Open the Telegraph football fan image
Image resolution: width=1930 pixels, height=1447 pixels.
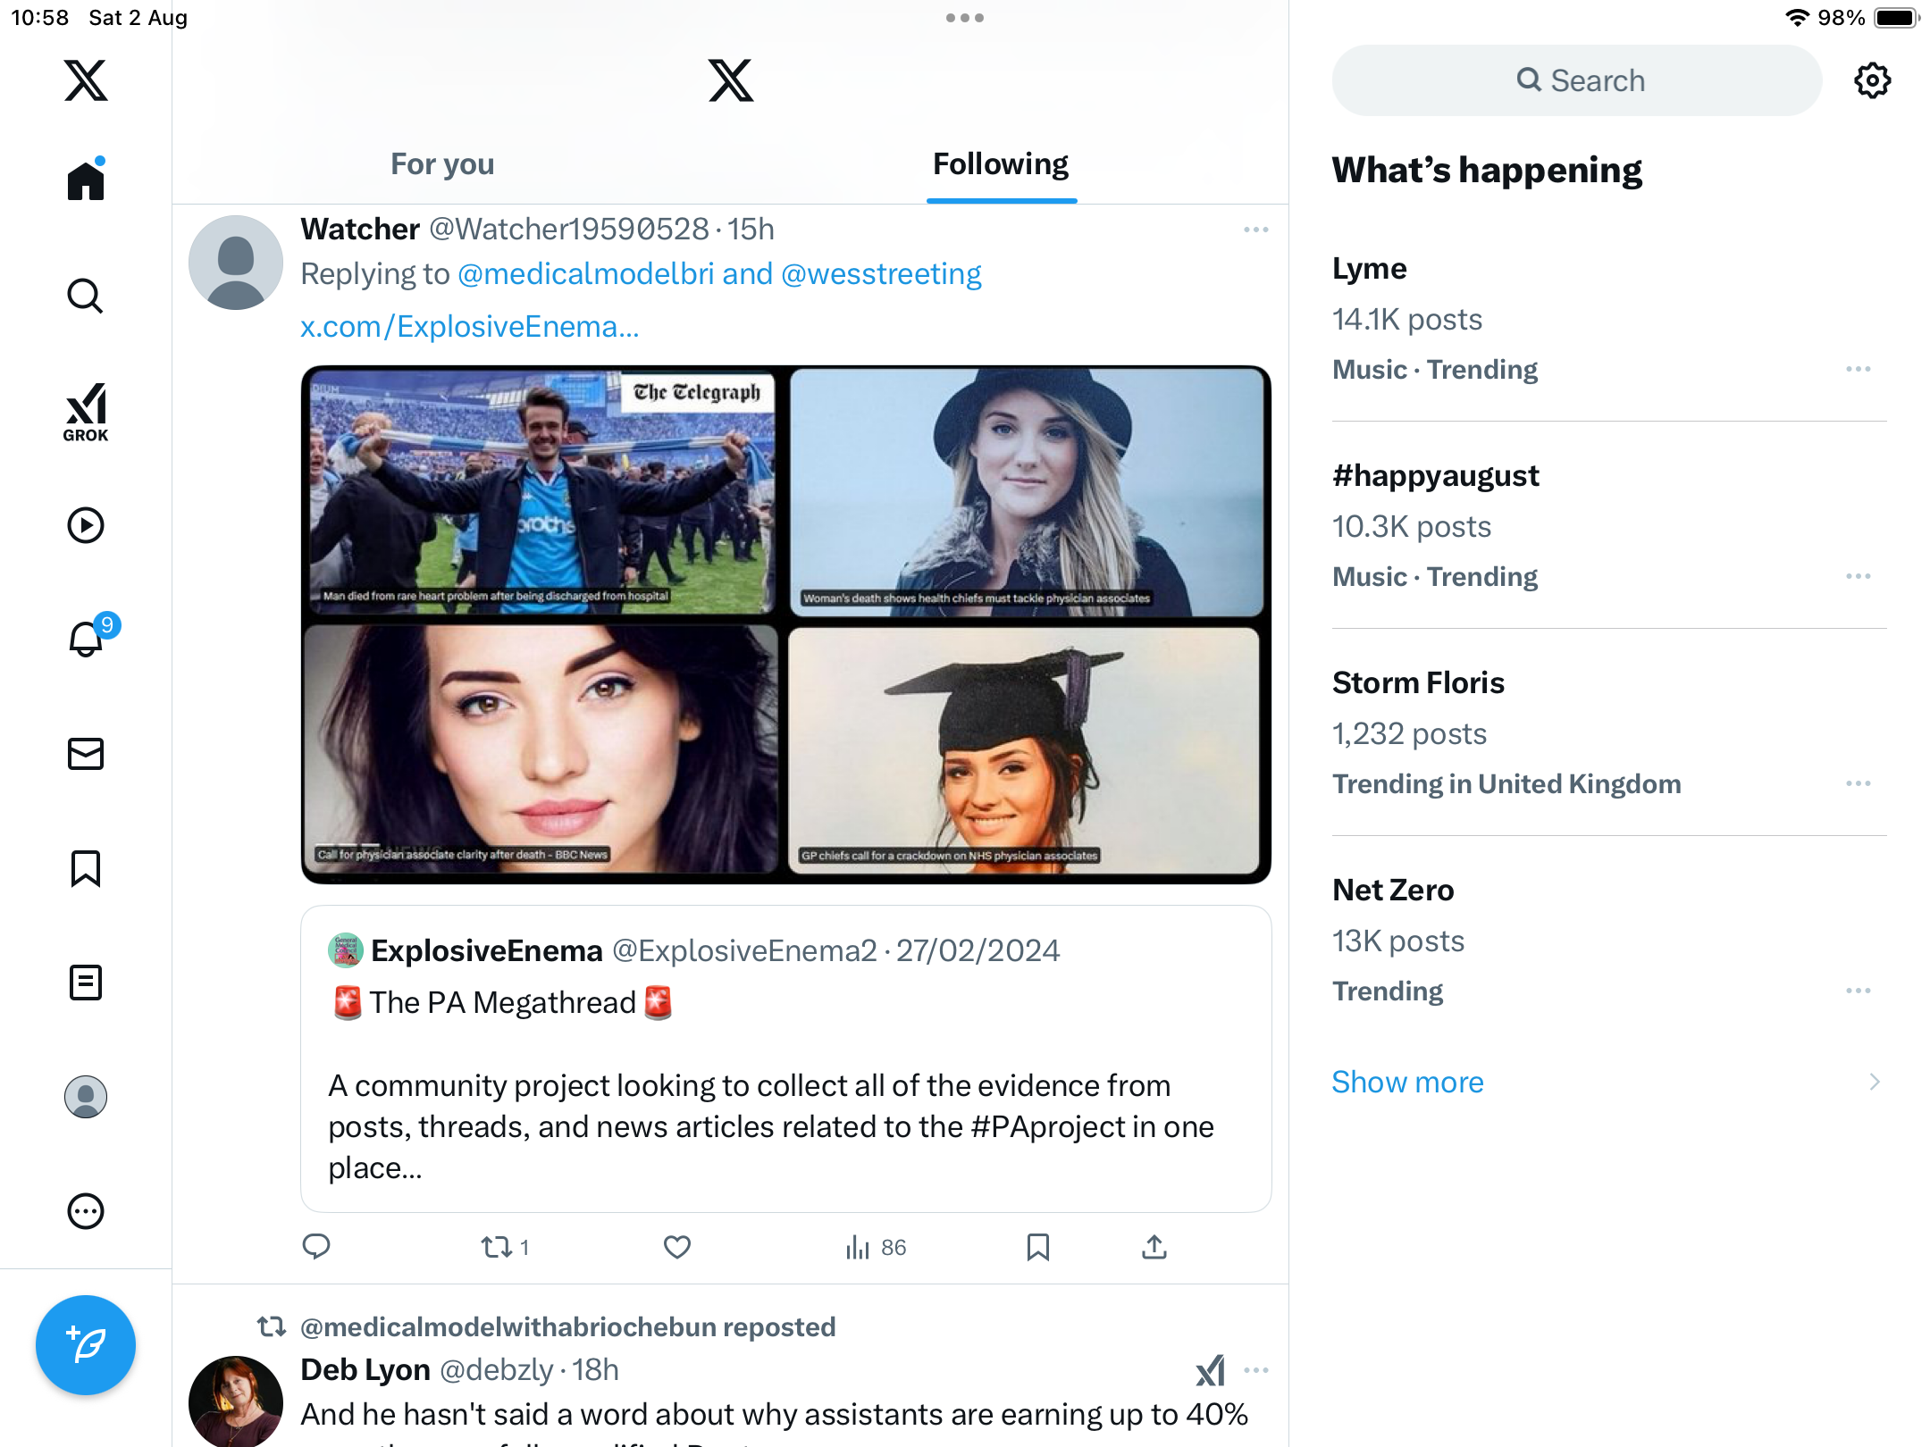(x=541, y=491)
